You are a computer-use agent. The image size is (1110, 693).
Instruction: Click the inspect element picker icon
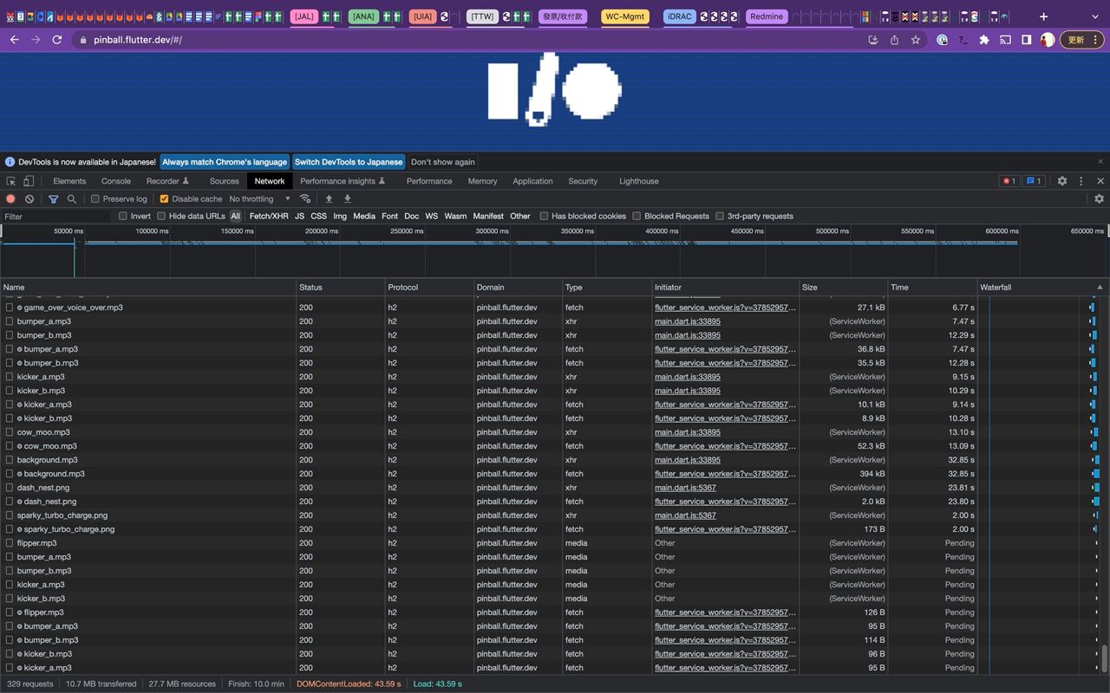(10, 181)
